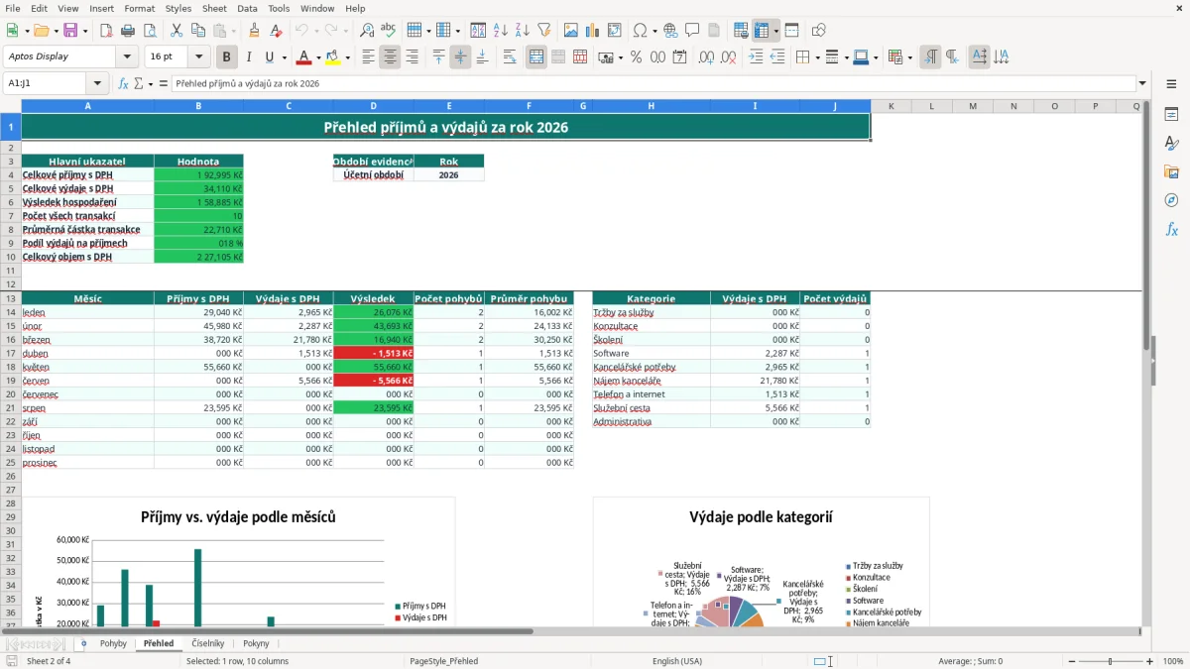
Task: Open sidebar Navigator compass icon
Action: click(1171, 201)
